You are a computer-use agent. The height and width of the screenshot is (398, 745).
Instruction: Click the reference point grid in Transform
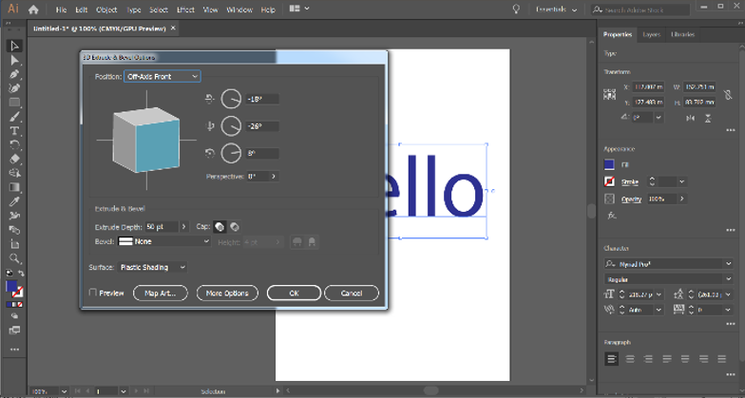(610, 94)
